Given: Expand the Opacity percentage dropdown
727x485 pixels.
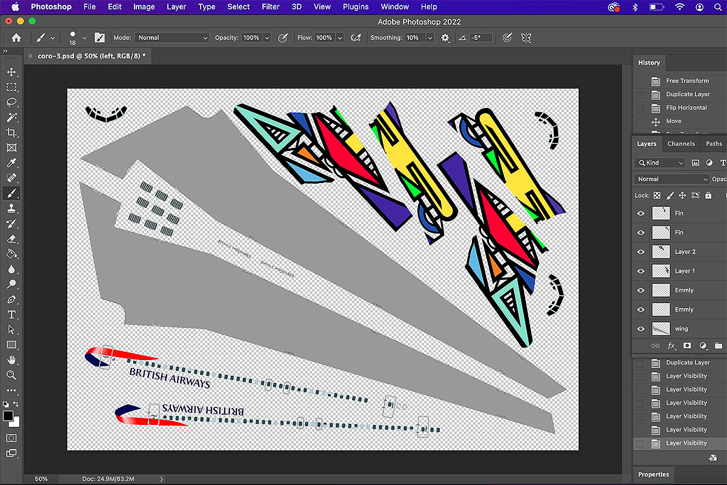Looking at the screenshot, I should pos(266,38).
